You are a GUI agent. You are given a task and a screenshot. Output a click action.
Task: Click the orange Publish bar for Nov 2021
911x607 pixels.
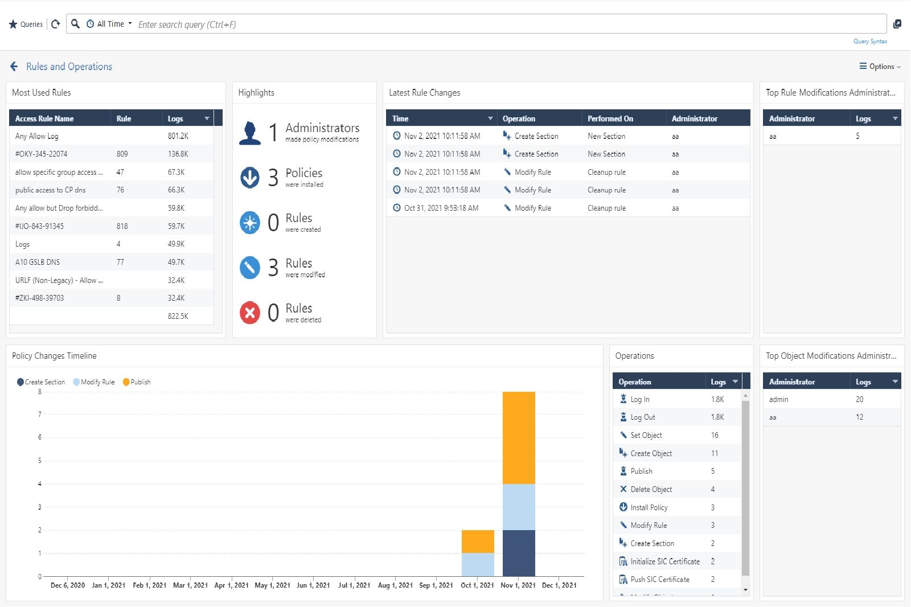tap(519, 437)
